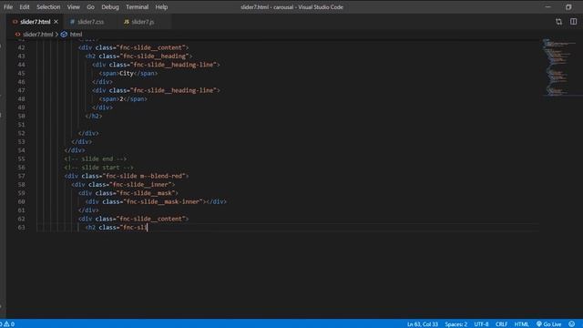Click the Split Editor icon
The height and width of the screenshot is (328, 583).
click(573, 22)
